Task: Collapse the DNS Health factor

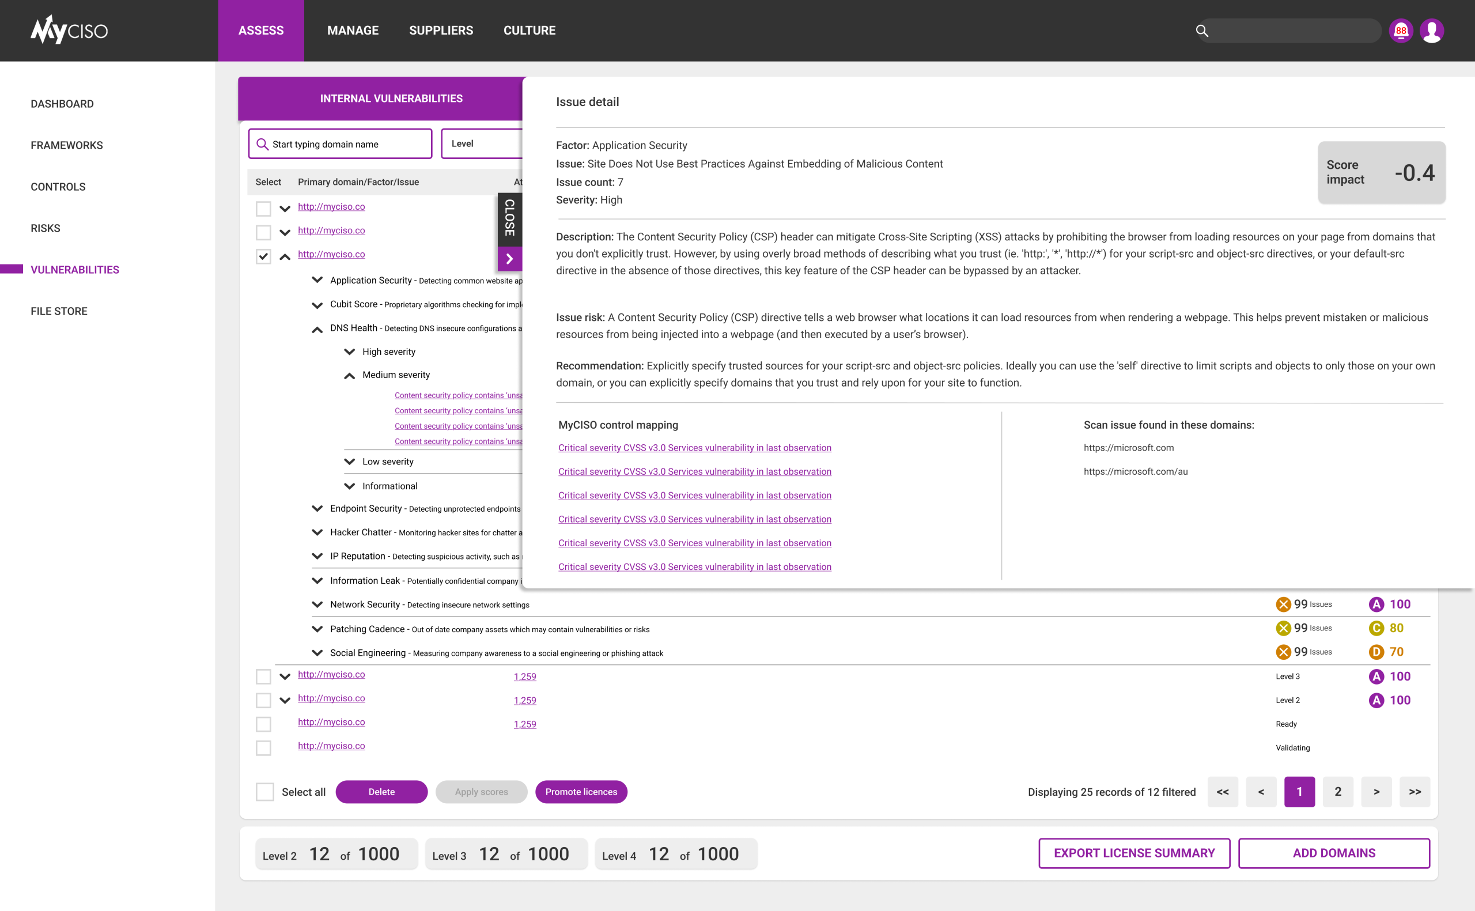Action: [317, 329]
